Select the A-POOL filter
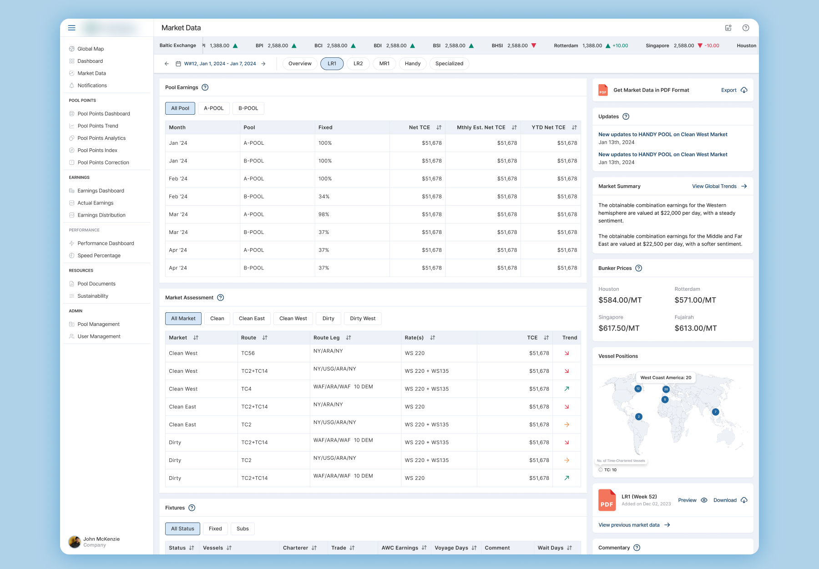The height and width of the screenshot is (569, 819). pos(214,108)
